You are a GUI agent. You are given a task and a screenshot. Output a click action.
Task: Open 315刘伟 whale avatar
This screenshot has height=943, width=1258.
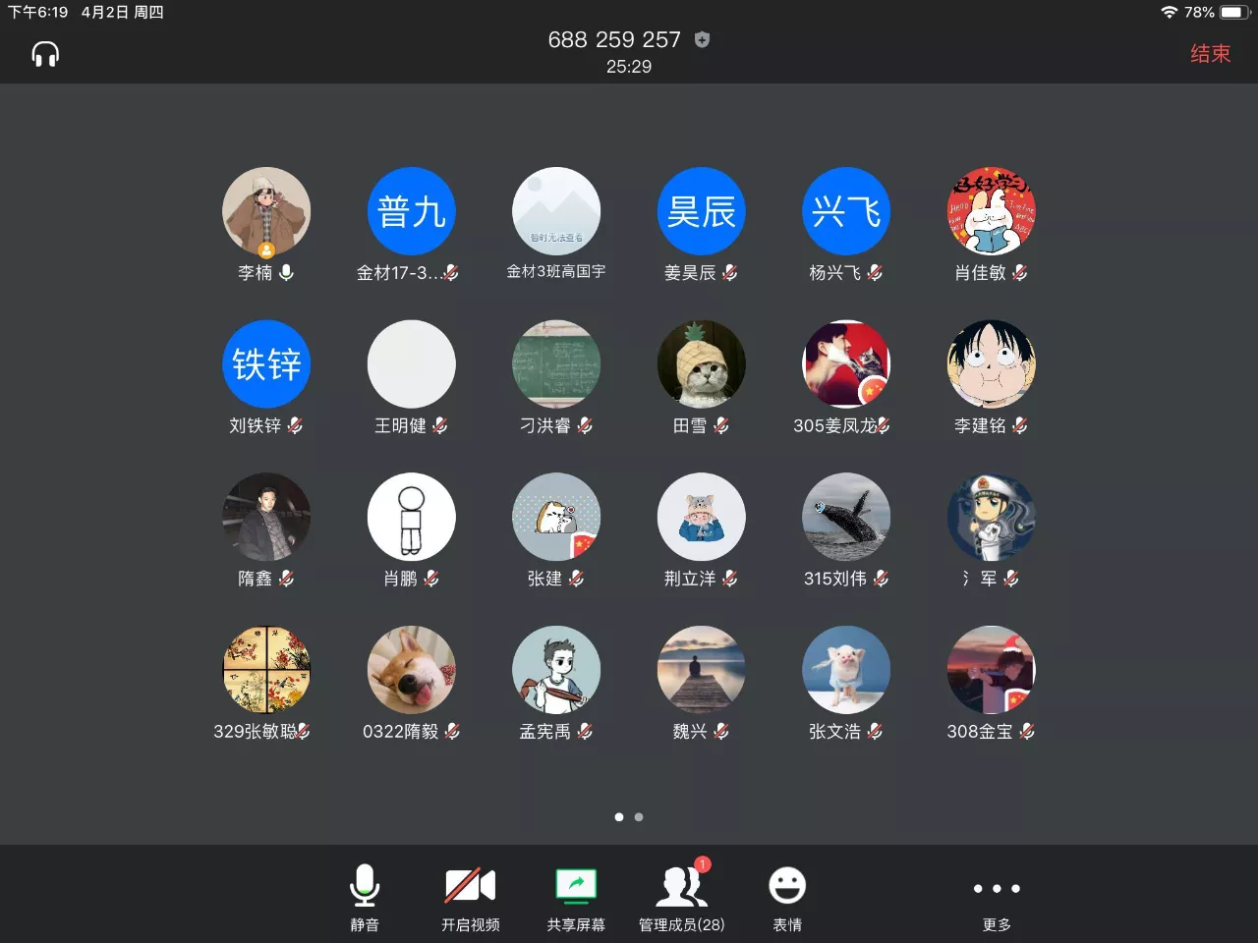pos(846,518)
